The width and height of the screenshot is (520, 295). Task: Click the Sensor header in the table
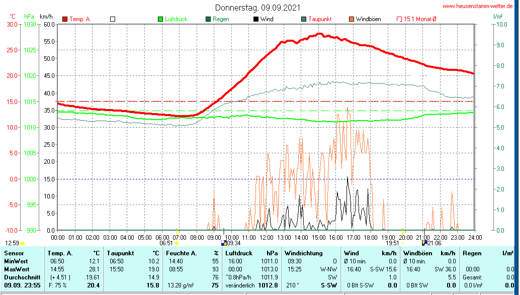click(x=14, y=253)
